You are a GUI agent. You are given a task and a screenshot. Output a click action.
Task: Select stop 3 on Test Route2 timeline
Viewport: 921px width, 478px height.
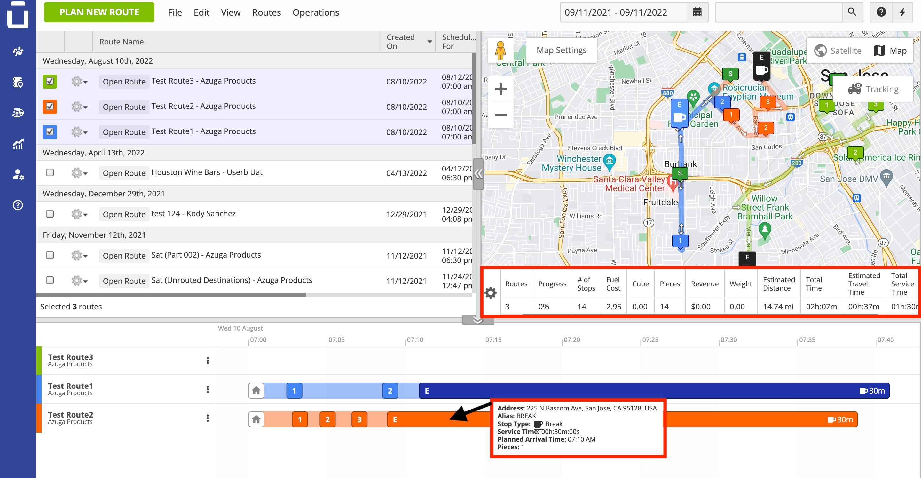click(x=359, y=419)
